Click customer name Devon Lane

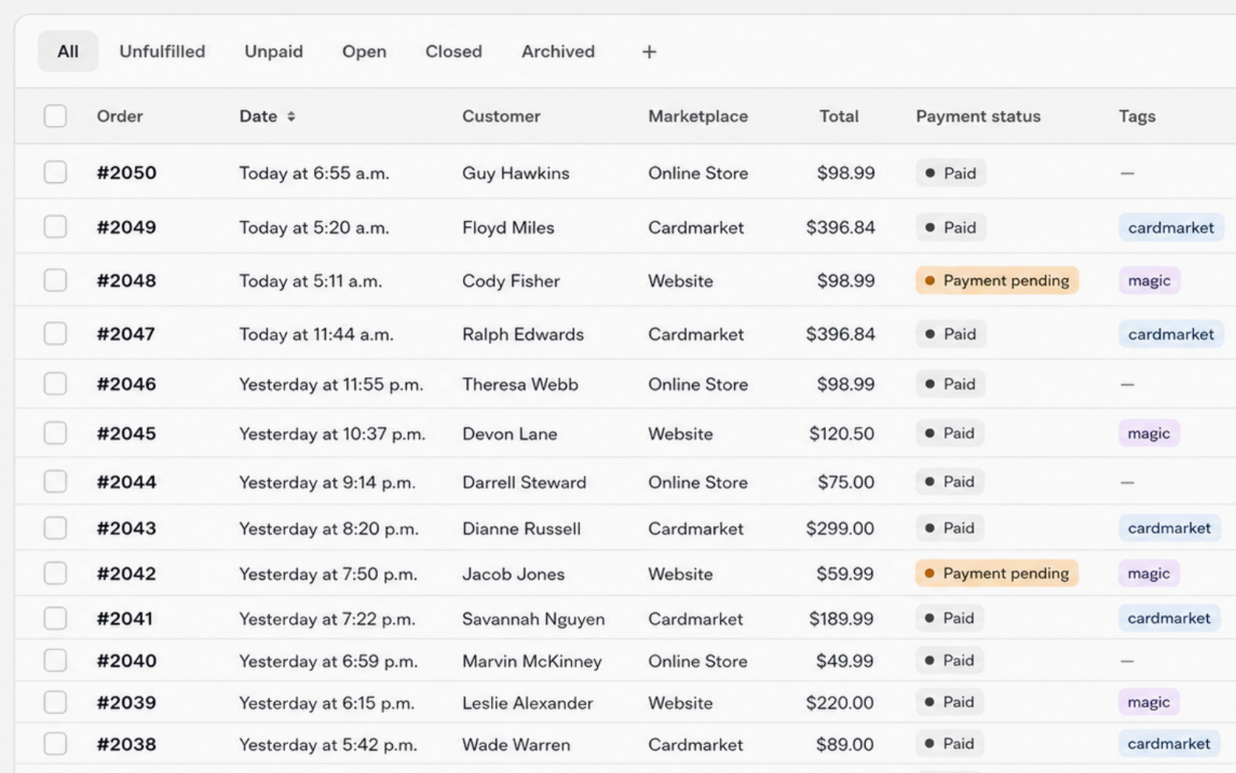point(510,433)
